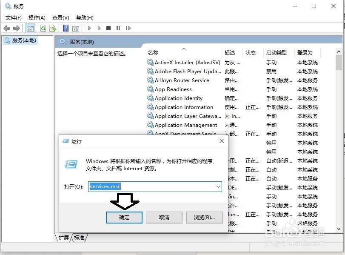Switch to the 标准 tab
This screenshot has height=255, width=345.
[x=79, y=238]
